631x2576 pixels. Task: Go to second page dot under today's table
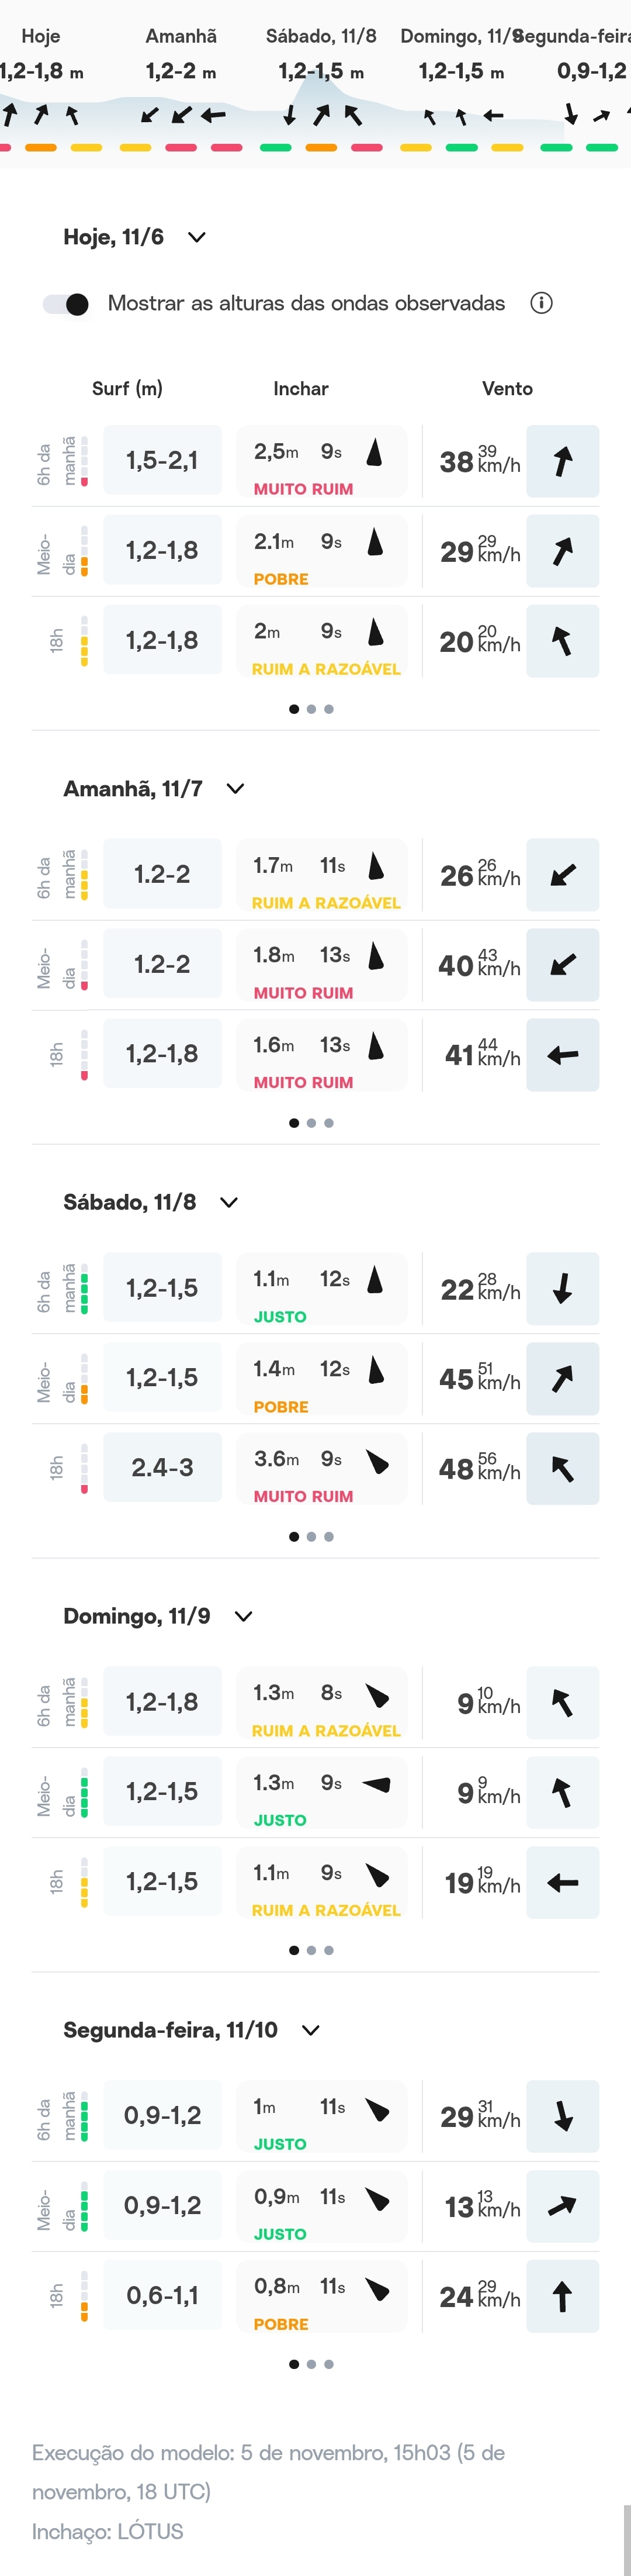312,709
